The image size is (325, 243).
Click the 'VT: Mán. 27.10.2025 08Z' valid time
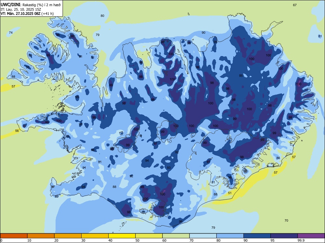(20, 14)
